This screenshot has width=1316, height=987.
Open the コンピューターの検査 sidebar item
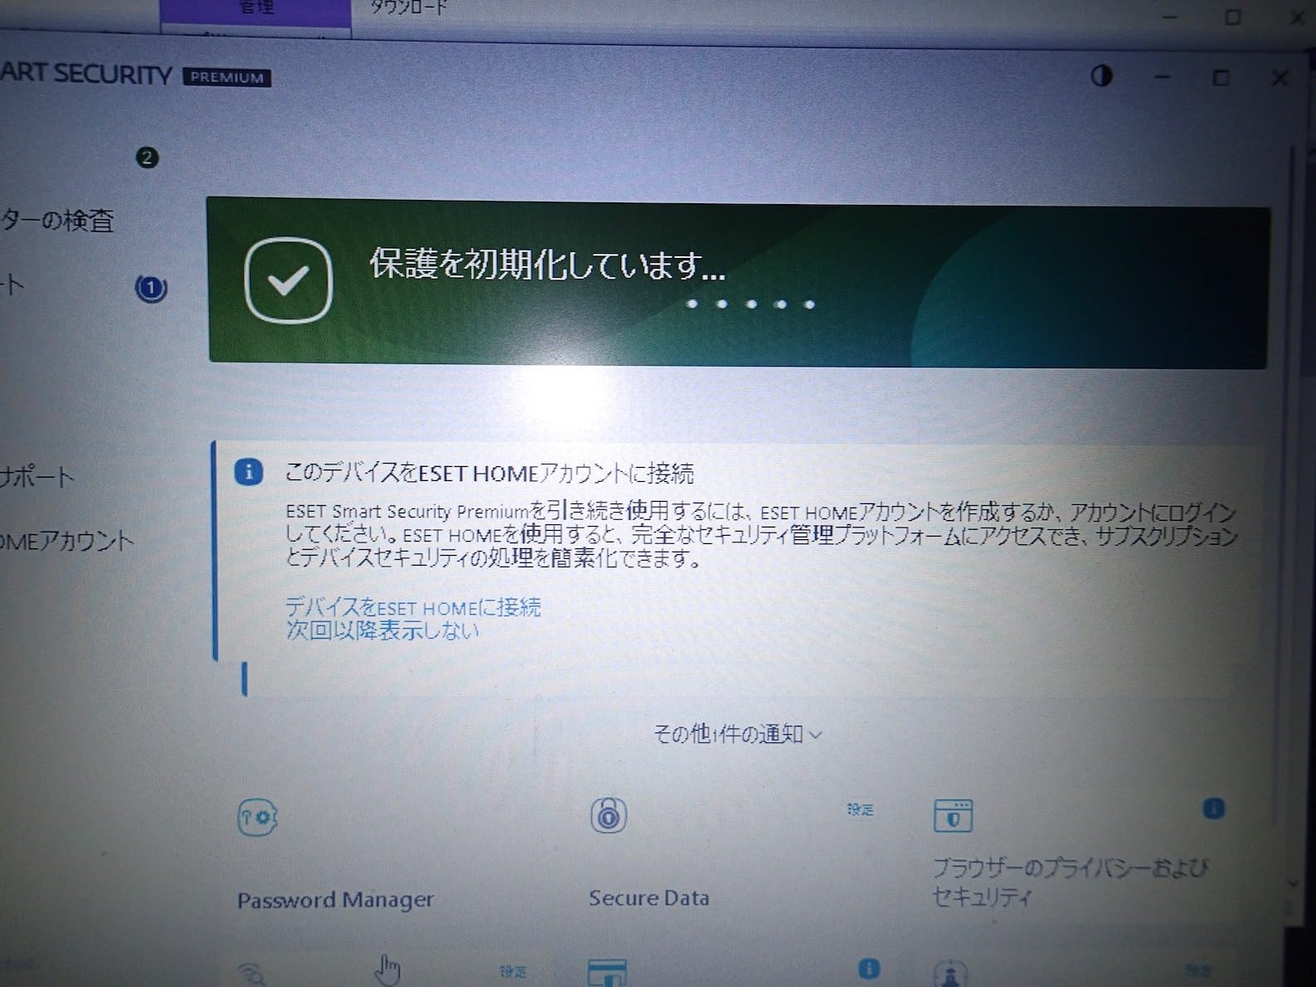pyautogui.click(x=56, y=220)
